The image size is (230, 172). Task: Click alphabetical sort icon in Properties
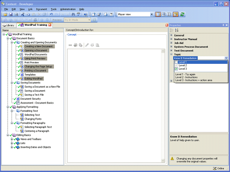pyautogui.click(x=176, y=30)
